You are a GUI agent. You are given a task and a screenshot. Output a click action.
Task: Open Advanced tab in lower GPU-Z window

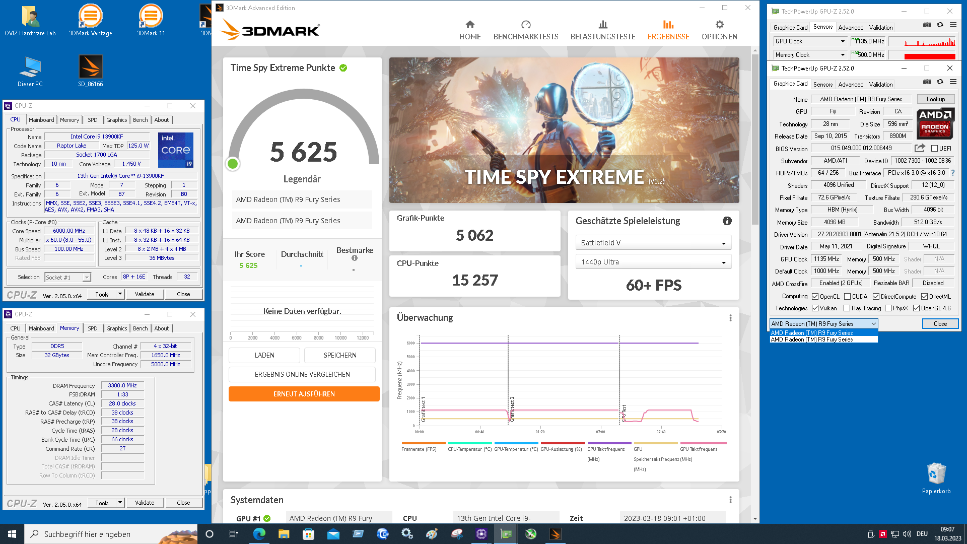pyautogui.click(x=851, y=85)
